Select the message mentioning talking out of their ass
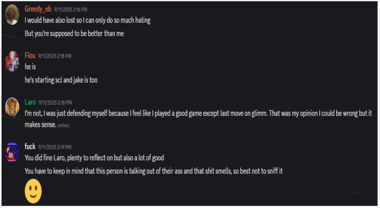This screenshot has width=380, height=208. (154, 171)
